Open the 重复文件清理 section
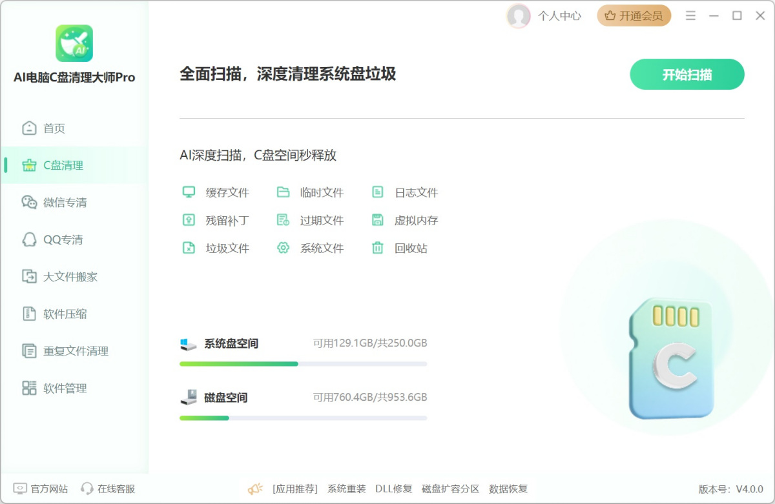This screenshot has height=504, width=775. point(76,351)
